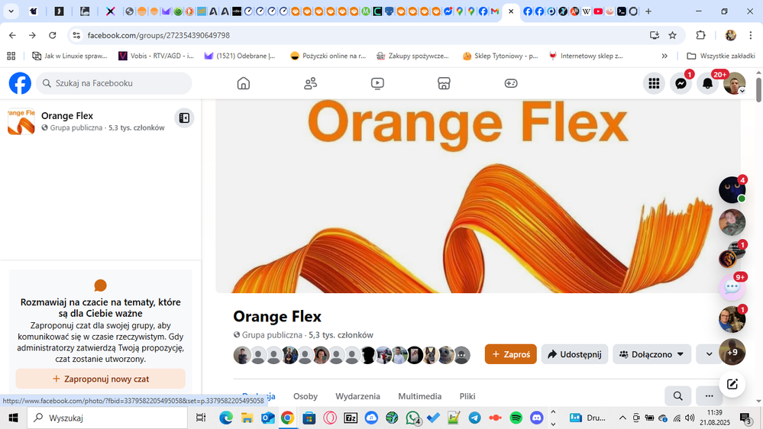Open Messenger chats icon
The height and width of the screenshot is (429, 763).
(681, 84)
